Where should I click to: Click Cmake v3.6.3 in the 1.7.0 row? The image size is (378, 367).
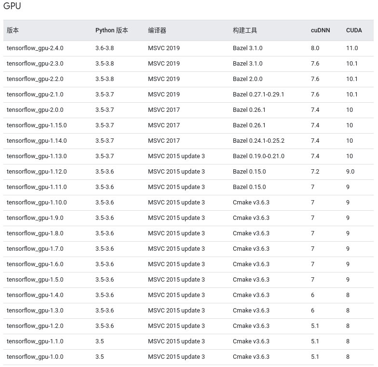click(x=251, y=249)
